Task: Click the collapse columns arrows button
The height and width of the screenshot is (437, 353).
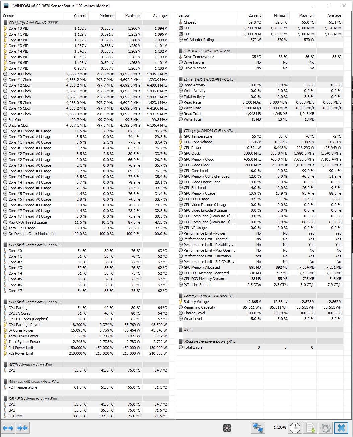Action: pyautogui.click(x=22, y=428)
